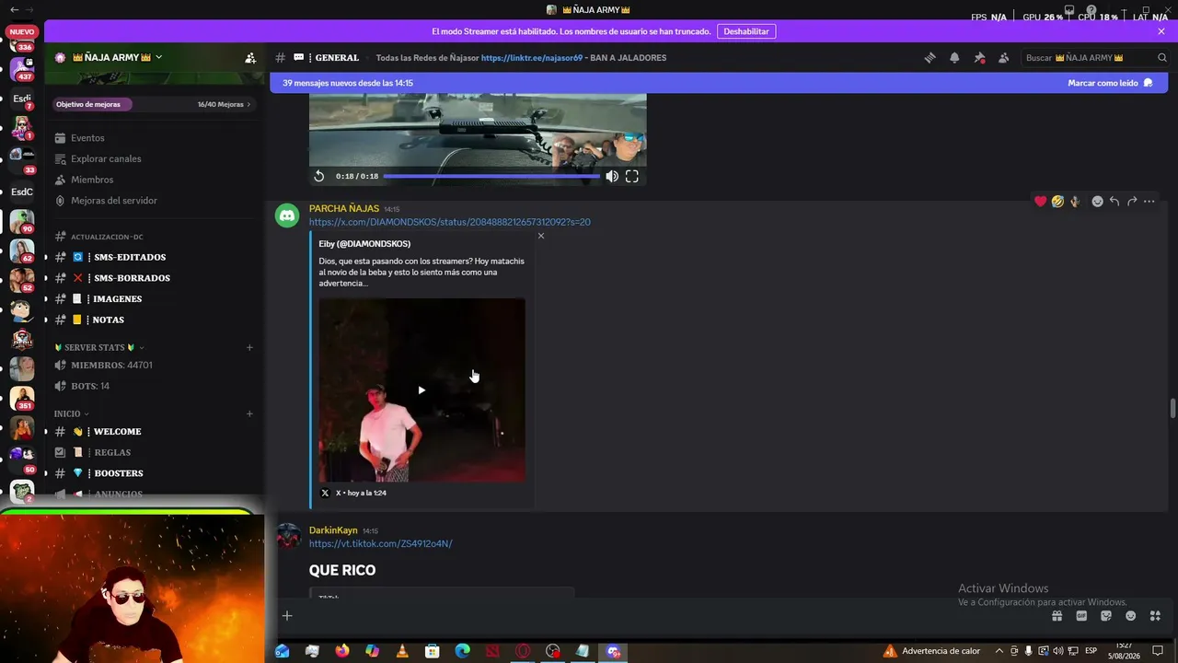Open the apps launcher icon in message bar
The image size is (1178, 663).
coord(1155,616)
